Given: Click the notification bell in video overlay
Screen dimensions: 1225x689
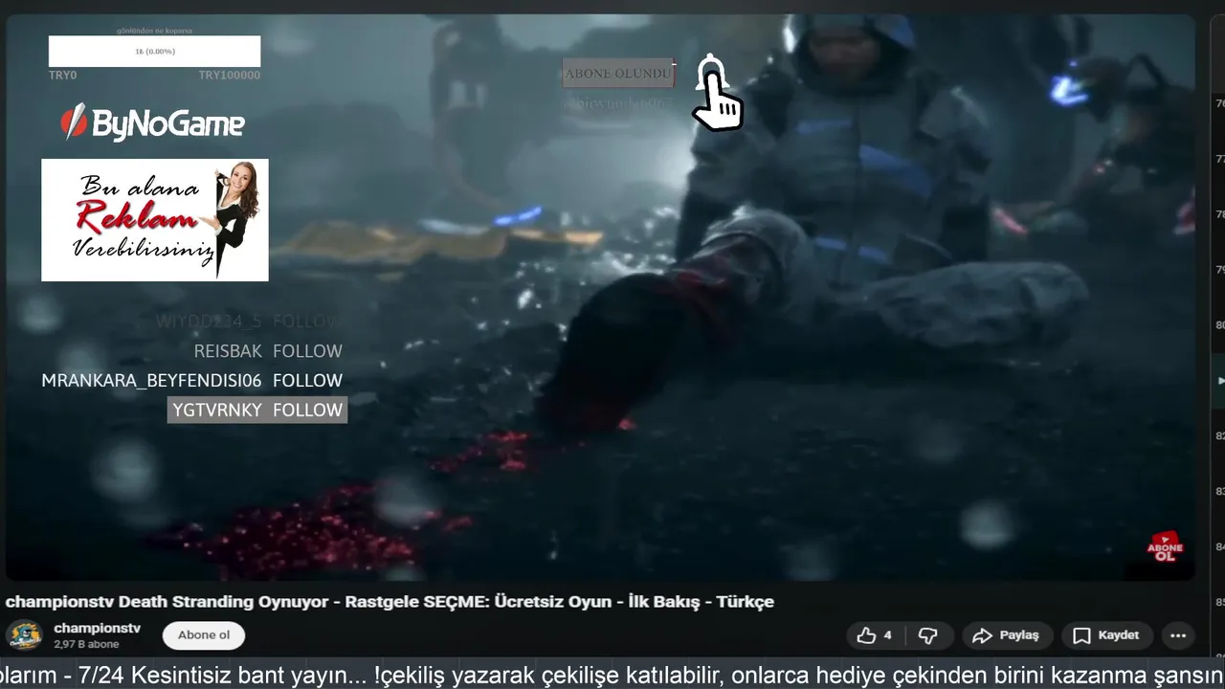Looking at the screenshot, I should click(710, 71).
